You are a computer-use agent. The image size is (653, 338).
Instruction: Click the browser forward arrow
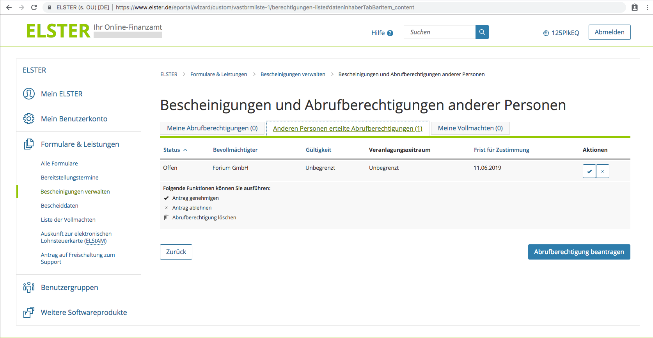coord(21,7)
